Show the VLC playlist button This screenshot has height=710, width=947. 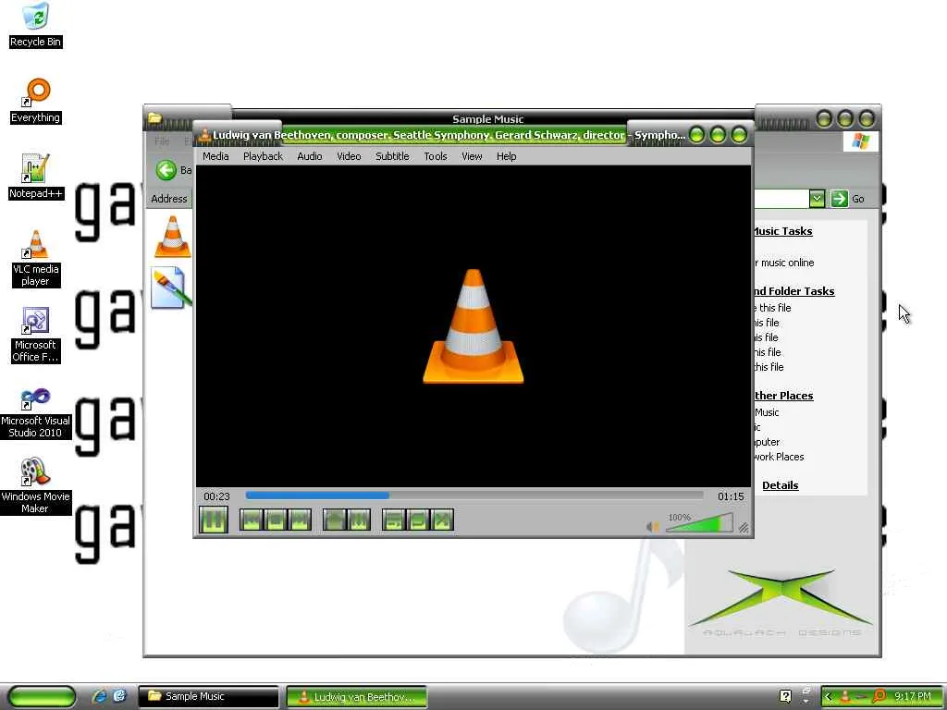pos(394,520)
